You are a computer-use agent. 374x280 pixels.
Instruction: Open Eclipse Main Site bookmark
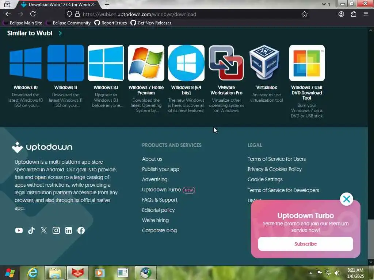[x=23, y=23]
